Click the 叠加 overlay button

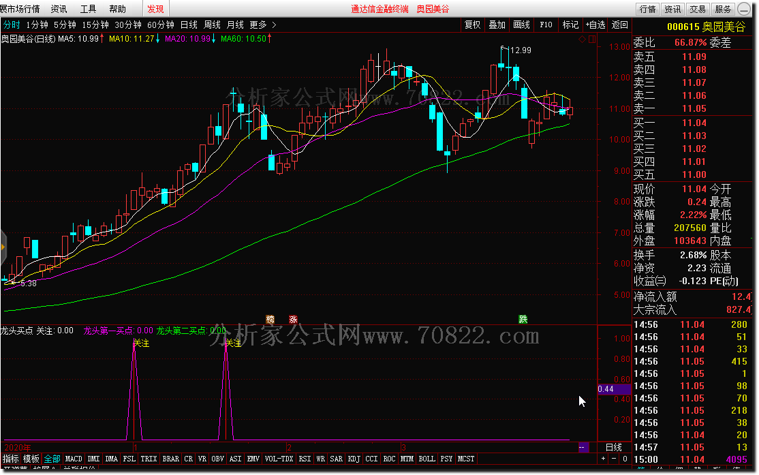coord(497,25)
